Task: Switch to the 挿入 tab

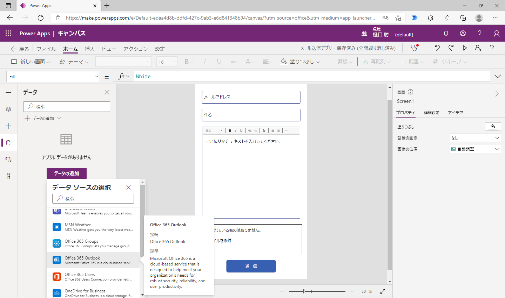Action: [x=90, y=49]
